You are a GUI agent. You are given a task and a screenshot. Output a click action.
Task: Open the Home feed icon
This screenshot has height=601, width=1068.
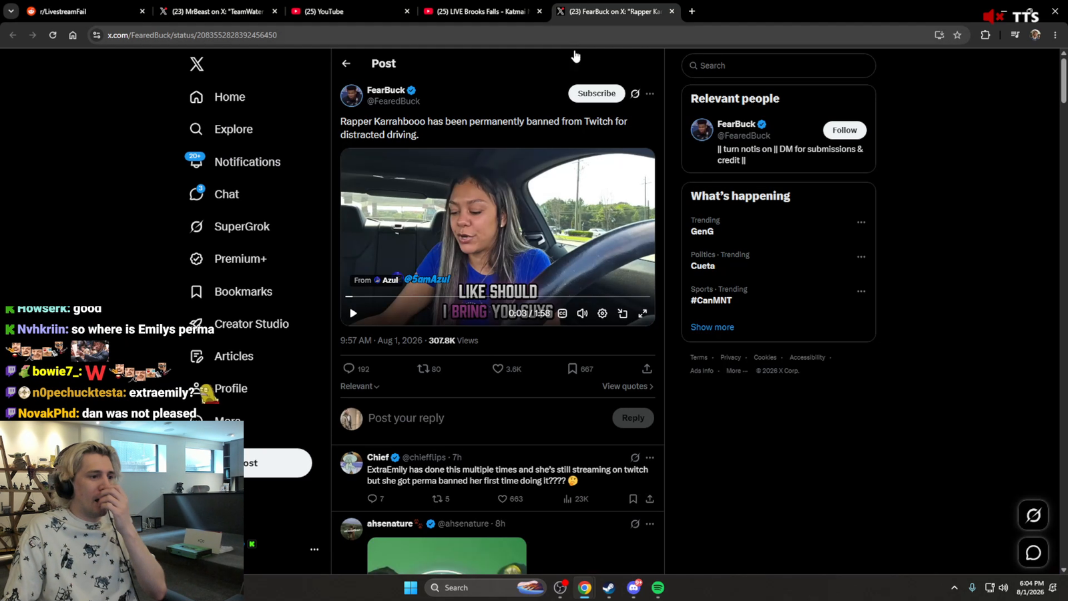tap(196, 97)
